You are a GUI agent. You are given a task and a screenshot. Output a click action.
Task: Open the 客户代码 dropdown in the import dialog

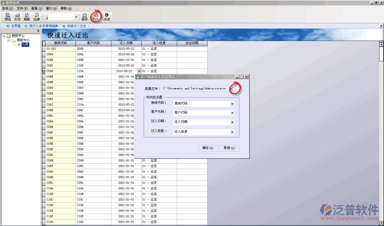click(x=232, y=113)
